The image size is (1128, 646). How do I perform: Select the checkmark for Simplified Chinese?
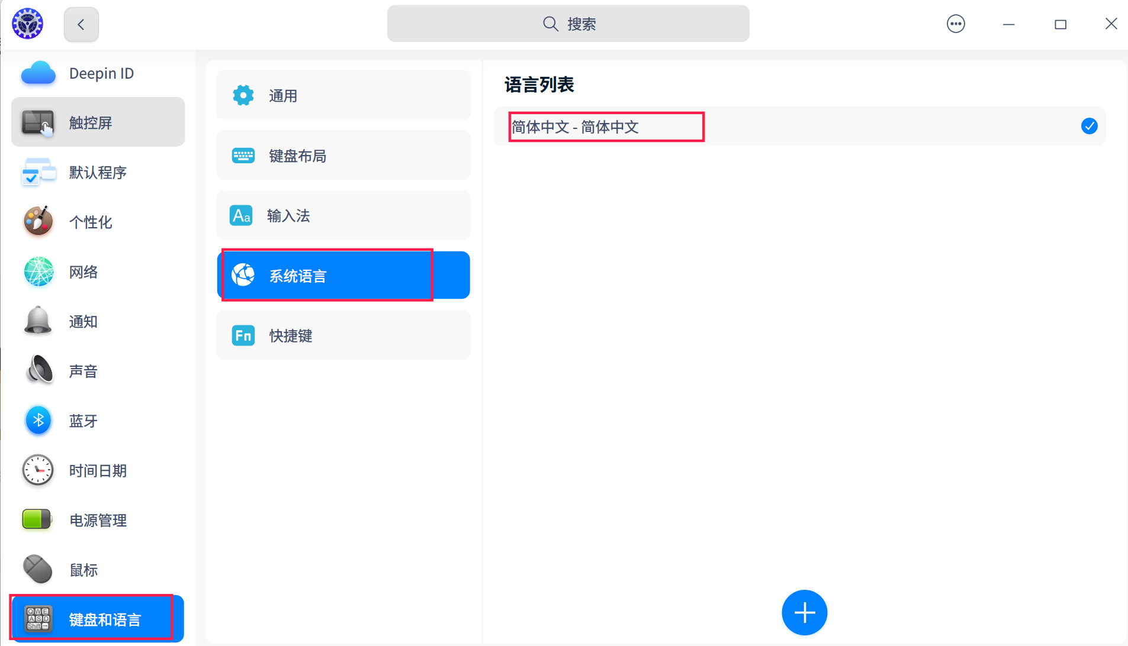pyautogui.click(x=1089, y=126)
